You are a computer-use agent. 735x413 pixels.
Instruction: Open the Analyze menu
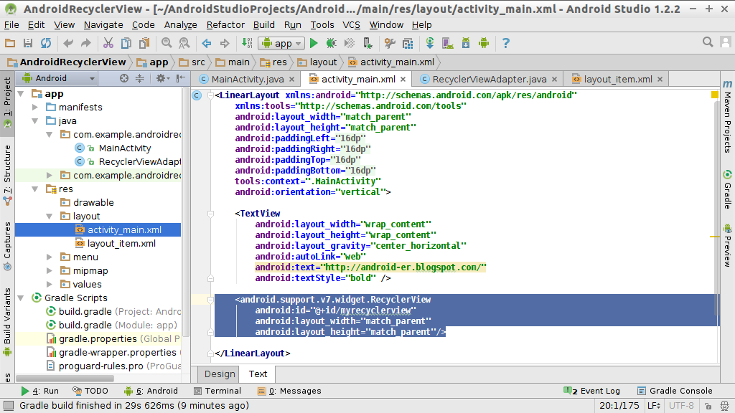[x=180, y=25]
